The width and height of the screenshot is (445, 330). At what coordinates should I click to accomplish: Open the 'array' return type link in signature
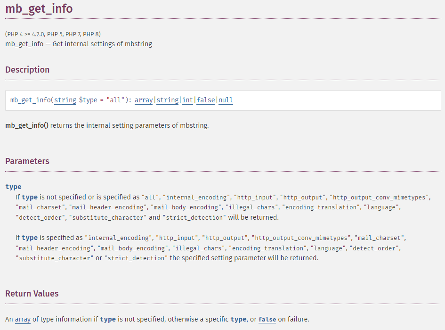144,100
